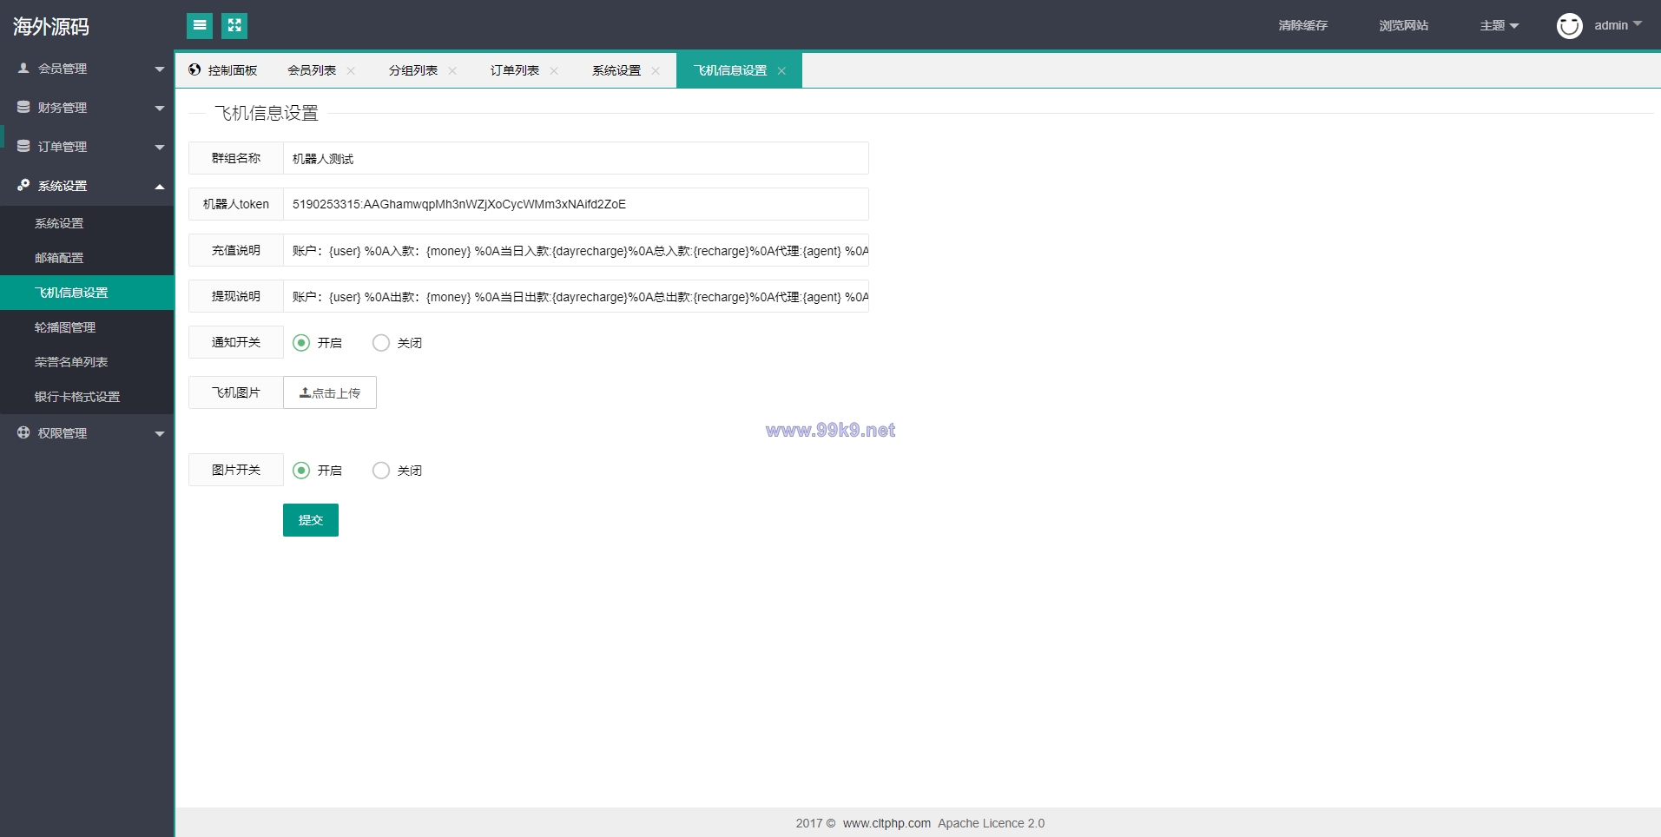Click the 飞机信息设置 page heading text
Viewport: 1661px width, 837px height.
(267, 113)
